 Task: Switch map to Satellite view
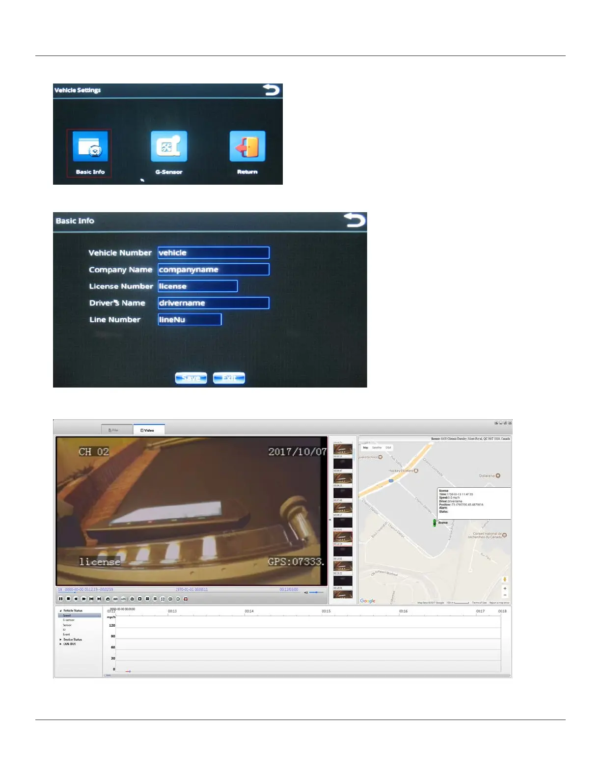point(377,447)
